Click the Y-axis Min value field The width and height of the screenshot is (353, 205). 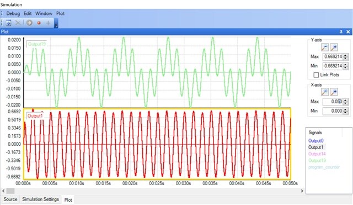[x=333, y=66]
